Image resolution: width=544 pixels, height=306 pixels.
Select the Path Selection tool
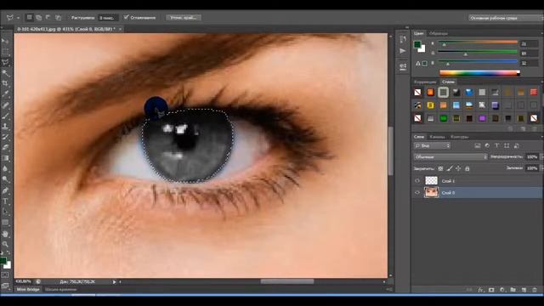(5, 212)
